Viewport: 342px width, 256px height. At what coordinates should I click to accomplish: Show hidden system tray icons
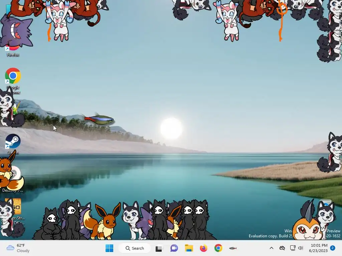pyautogui.click(x=271, y=248)
